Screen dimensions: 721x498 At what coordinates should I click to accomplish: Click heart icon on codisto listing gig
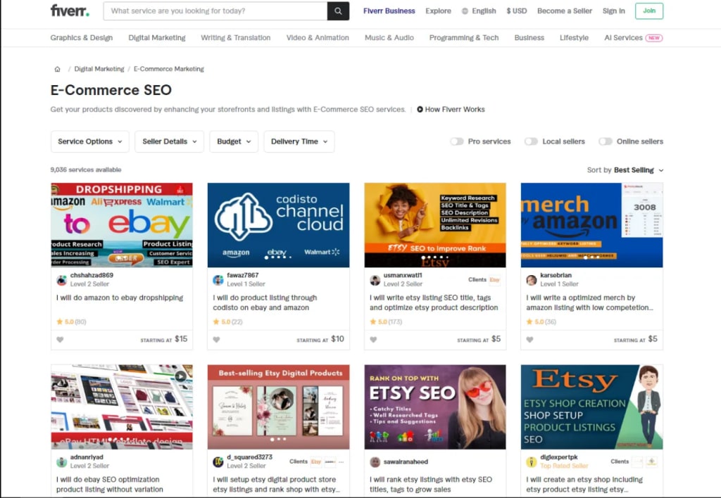(217, 340)
